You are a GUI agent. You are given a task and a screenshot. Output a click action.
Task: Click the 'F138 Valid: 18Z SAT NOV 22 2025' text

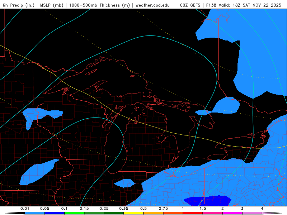pyautogui.click(x=244, y=5)
